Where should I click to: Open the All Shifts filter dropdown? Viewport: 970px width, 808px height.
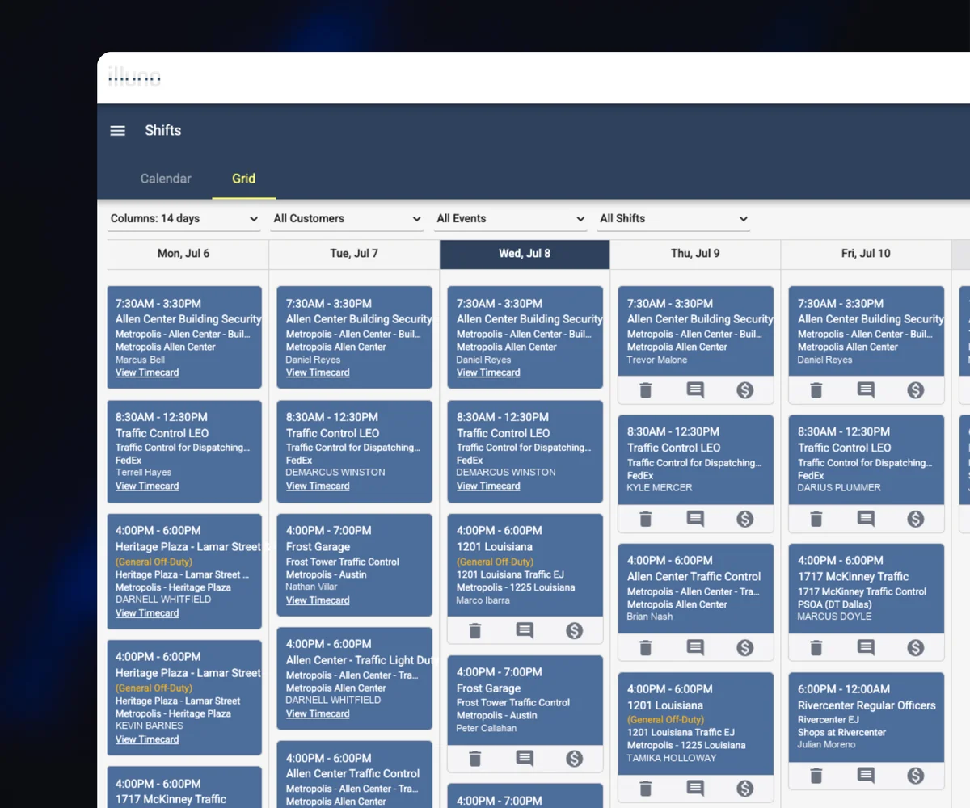[x=674, y=219]
